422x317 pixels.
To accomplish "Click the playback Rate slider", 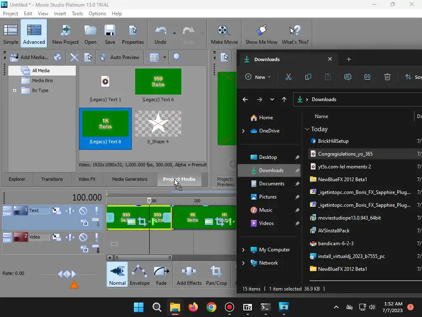I will [x=67, y=274].
